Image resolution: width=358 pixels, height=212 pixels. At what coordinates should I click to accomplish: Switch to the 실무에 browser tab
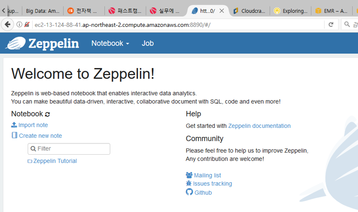(x=166, y=11)
